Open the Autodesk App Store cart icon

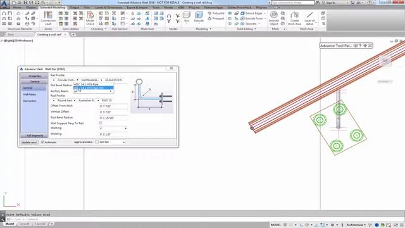(x=352, y=3)
